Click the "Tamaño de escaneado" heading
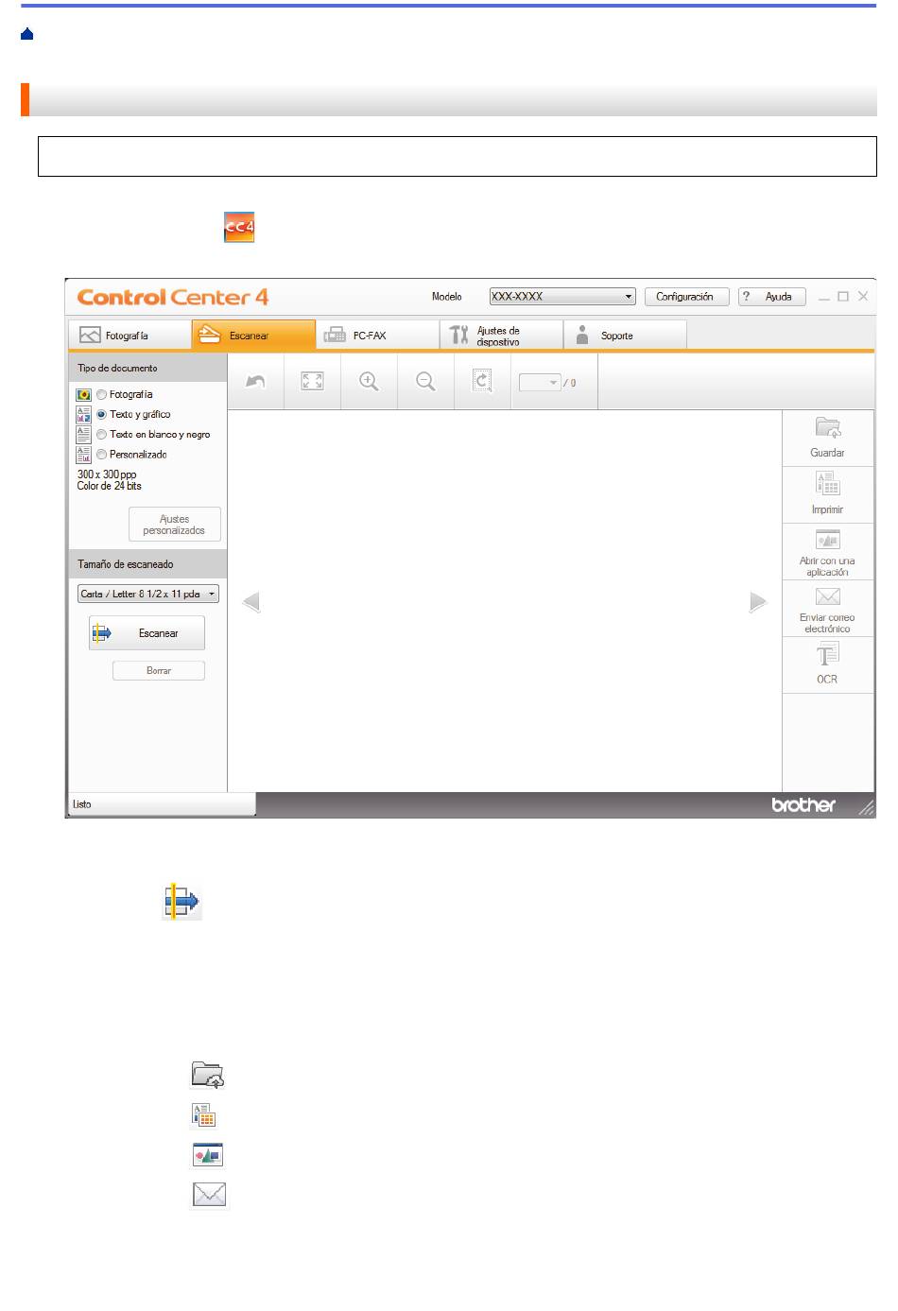 [126, 564]
